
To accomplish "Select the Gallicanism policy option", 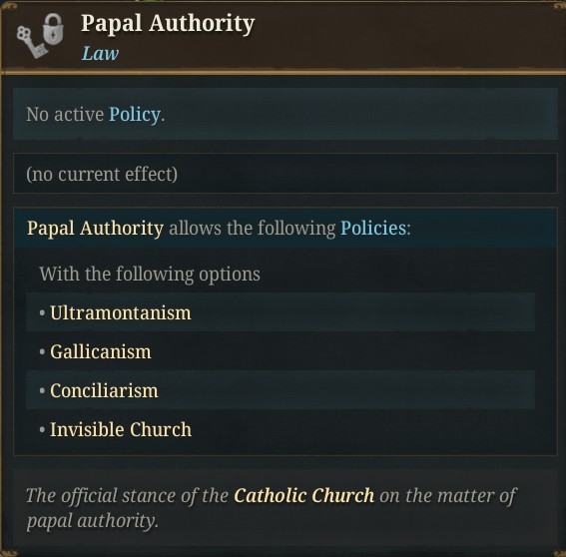I will [281, 351].
